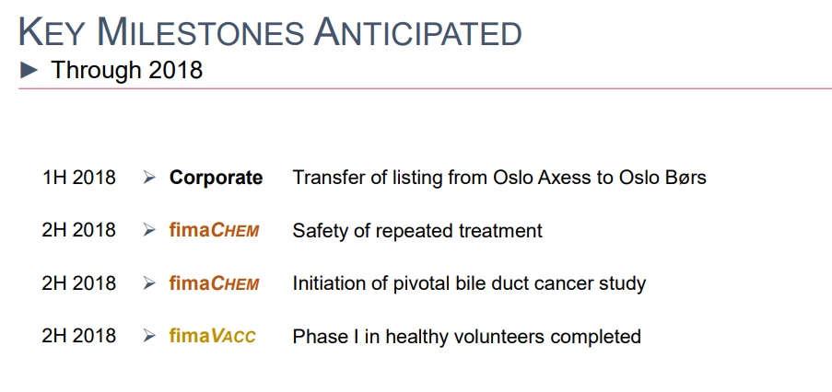Click the 2H 2018 date beside Safety row

pyautogui.click(x=78, y=230)
